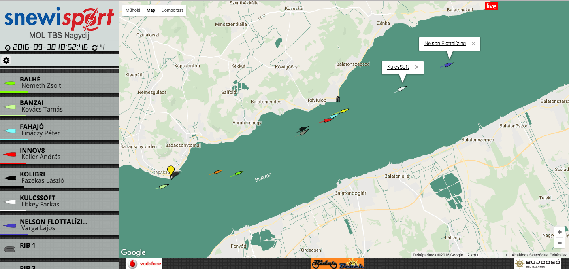Select the RIB 1 inflatable boat icon
569x269 pixels.
tap(9, 249)
